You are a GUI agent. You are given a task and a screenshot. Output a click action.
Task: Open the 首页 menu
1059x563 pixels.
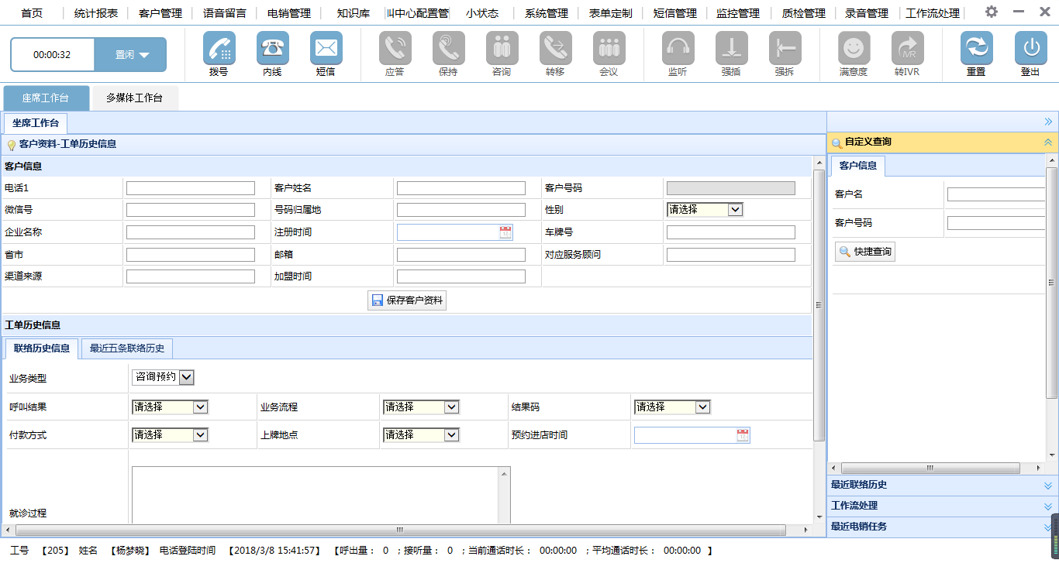point(32,13)
